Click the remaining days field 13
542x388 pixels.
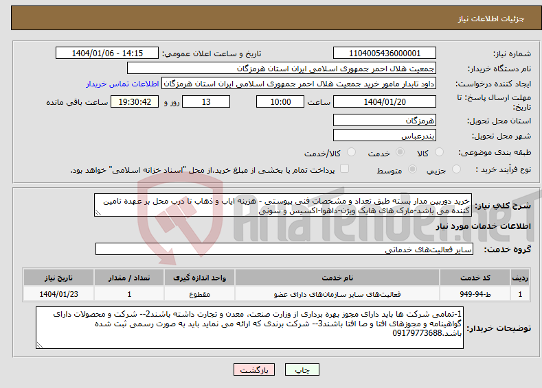click(x=206, y=101)
